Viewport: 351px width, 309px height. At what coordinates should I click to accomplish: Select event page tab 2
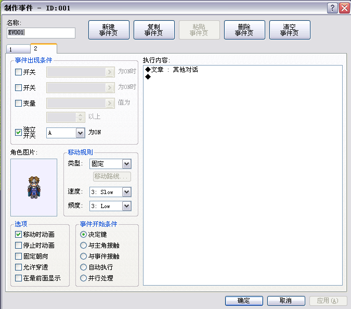pos(44,48)
